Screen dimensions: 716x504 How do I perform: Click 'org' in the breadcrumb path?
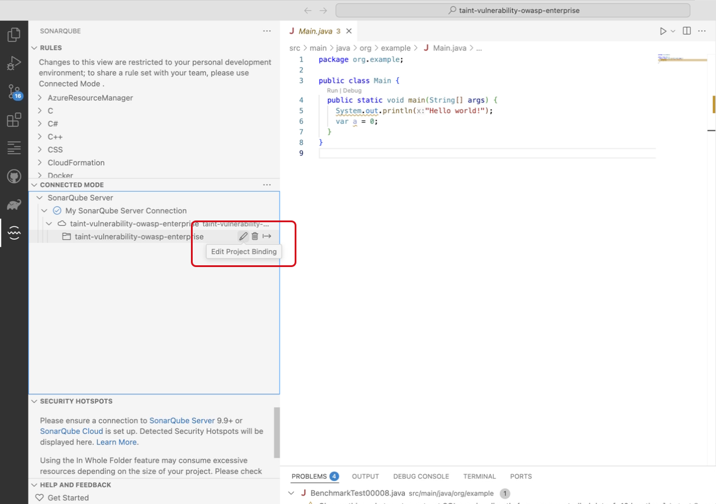(x=365, y=48)
